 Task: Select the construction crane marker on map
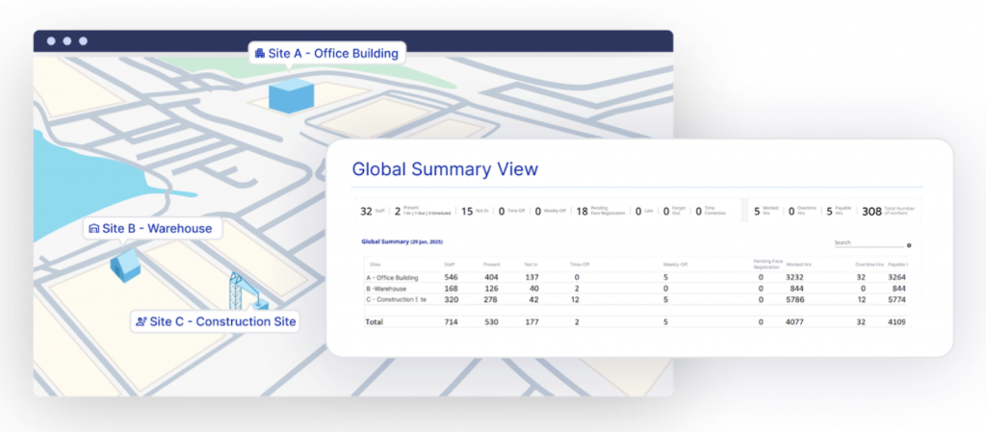[x=247, y=292]
